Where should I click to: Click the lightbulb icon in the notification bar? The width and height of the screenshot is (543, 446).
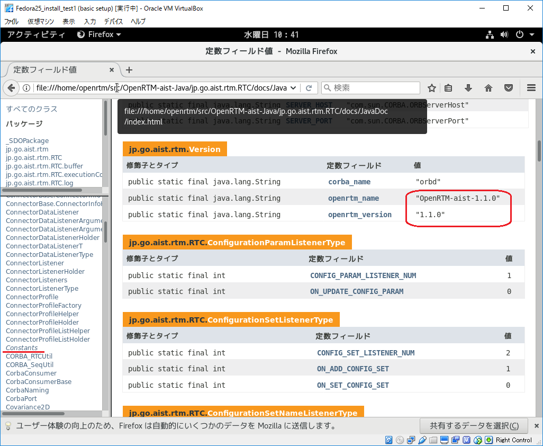point(8,426)
